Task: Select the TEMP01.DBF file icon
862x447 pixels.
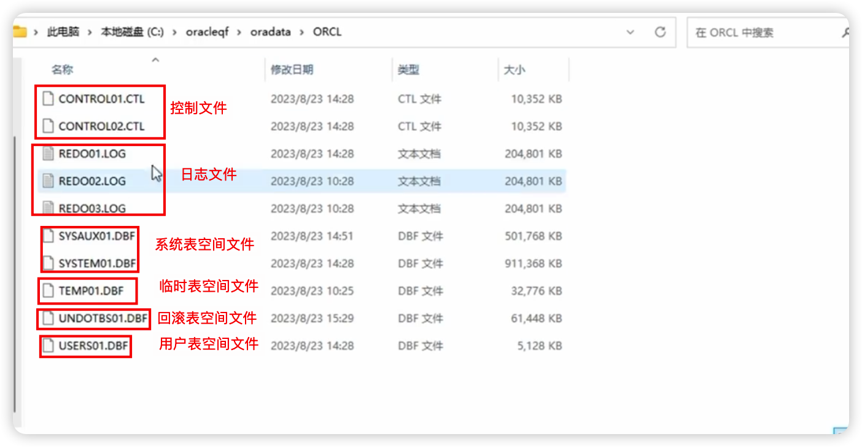Action: point(48,291)
